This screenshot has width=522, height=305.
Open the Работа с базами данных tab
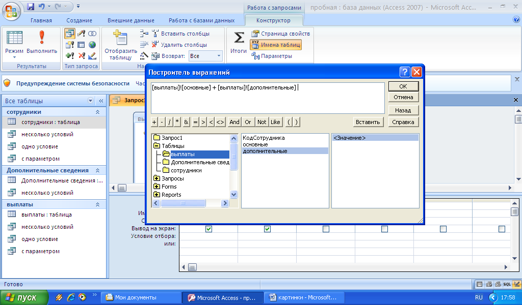click(202, 20)
